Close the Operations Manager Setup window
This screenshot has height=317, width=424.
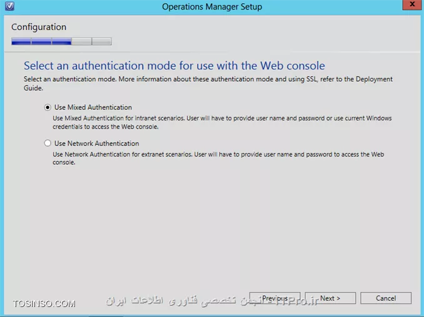coord(412,4)
